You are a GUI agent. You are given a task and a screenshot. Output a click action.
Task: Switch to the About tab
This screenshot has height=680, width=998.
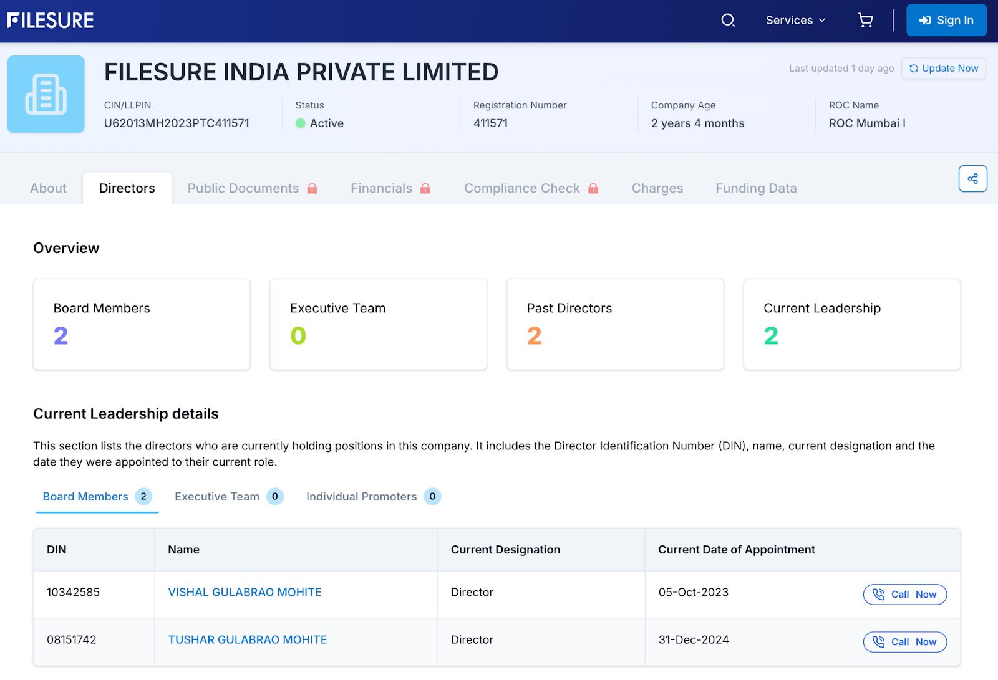(48, 188)
